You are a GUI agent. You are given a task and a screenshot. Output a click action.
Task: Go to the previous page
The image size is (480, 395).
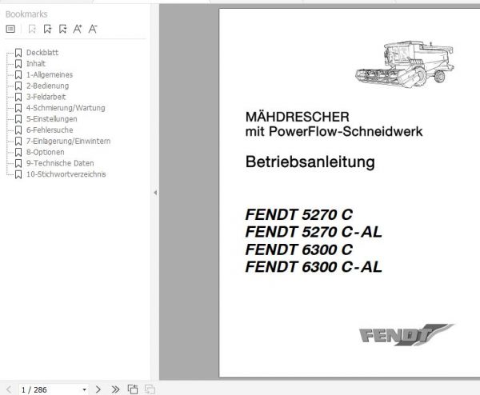pyautogui.click(x=9, y=389)
